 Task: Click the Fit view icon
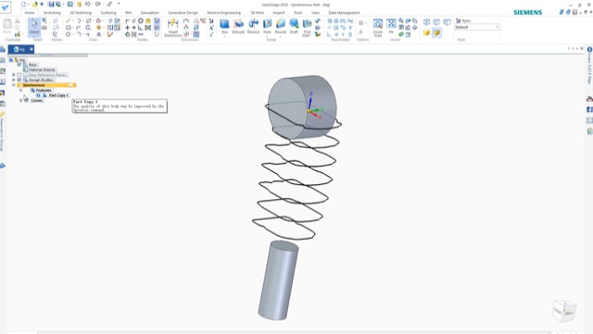point(391,26)
